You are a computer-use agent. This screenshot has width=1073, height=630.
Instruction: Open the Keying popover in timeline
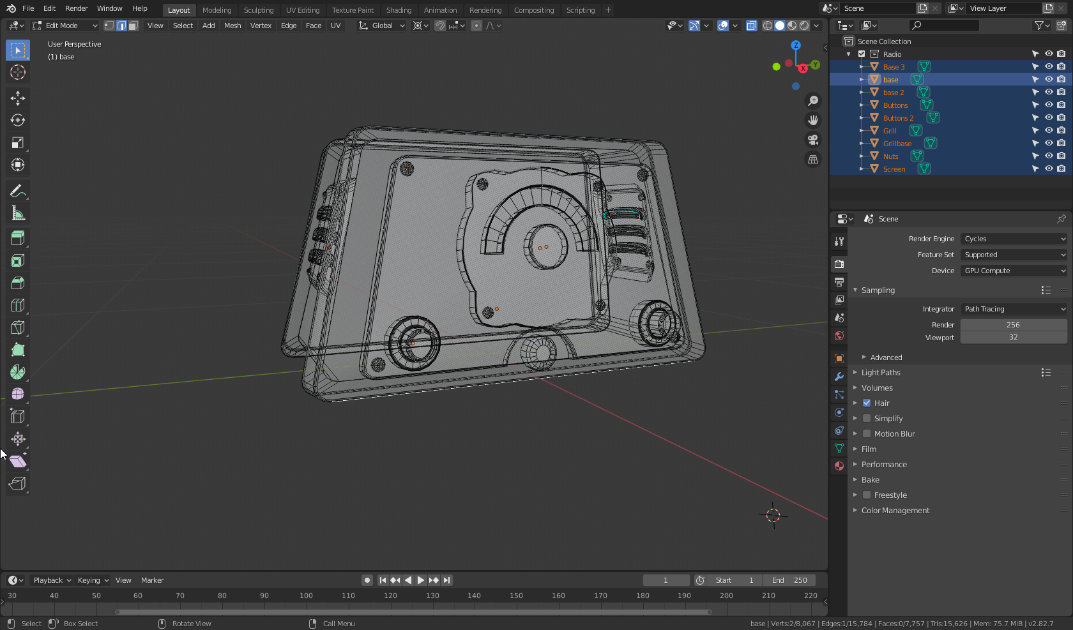[93, 580]
